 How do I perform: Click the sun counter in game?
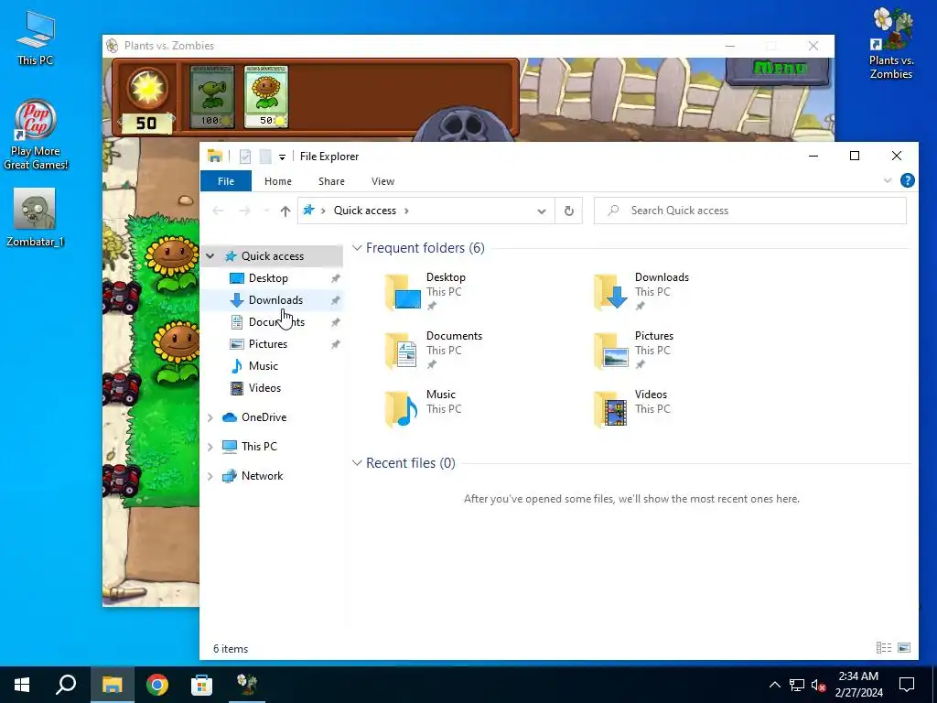click(x=146, y=99)
